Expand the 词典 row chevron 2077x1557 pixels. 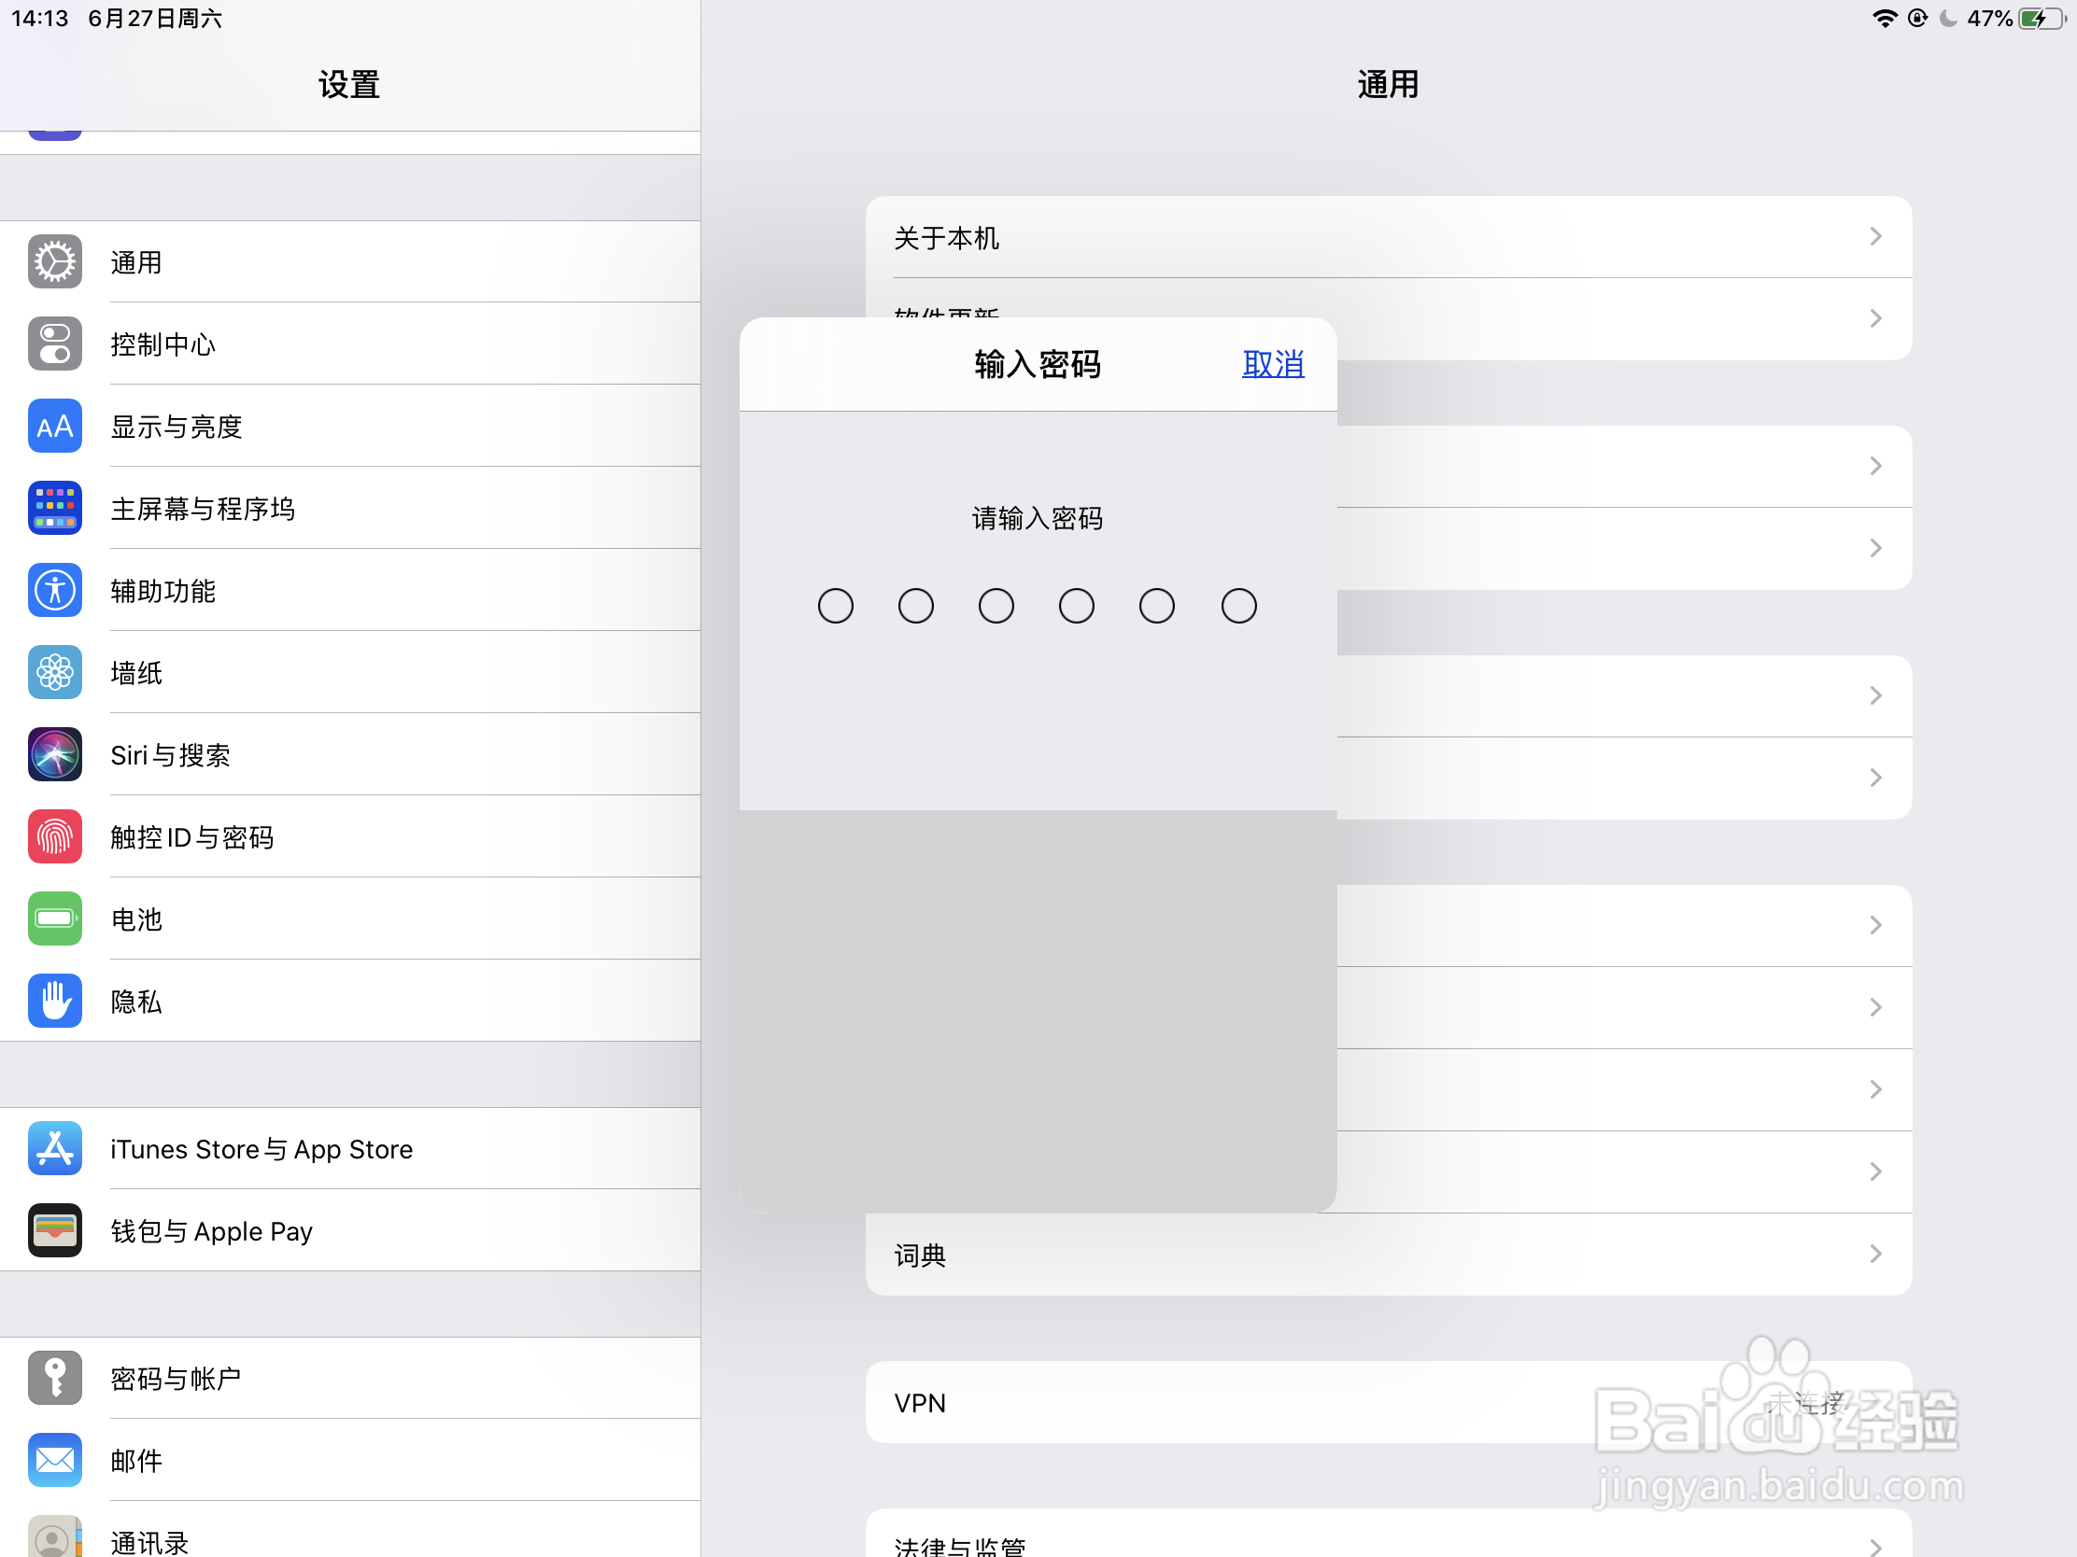(x=1876, y=1254)
